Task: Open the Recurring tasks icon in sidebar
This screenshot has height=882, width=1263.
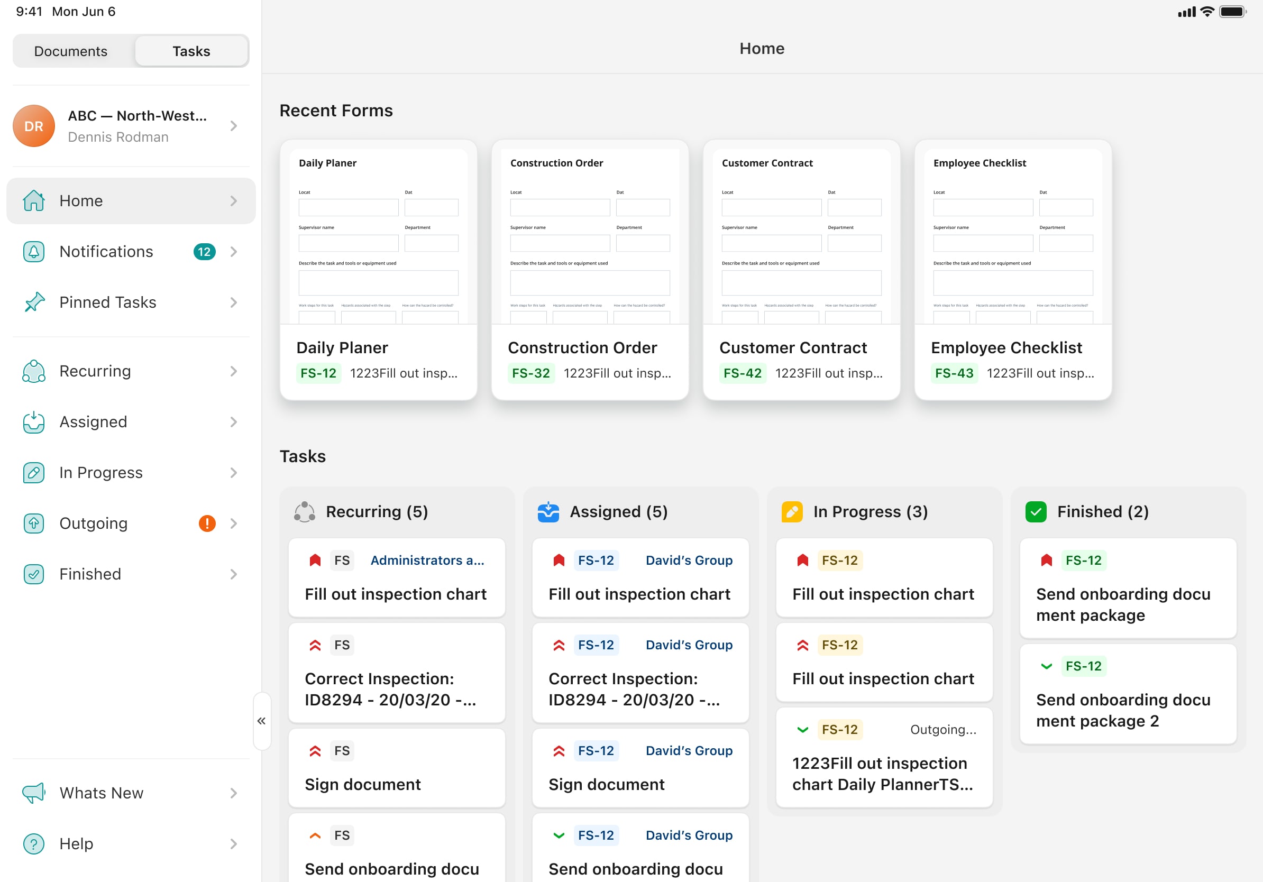Action: pyautogui.click(x=34, y=371)
